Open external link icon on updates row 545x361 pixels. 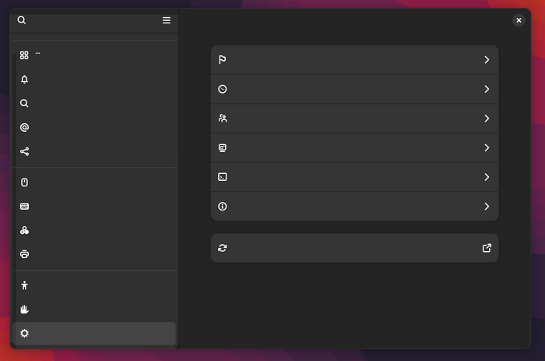click(x=487, y=248)
